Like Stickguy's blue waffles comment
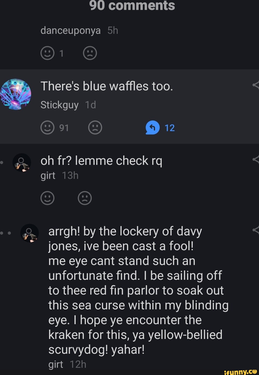The height and width of the screenshot is (375, 259). [x=47, y=128]
